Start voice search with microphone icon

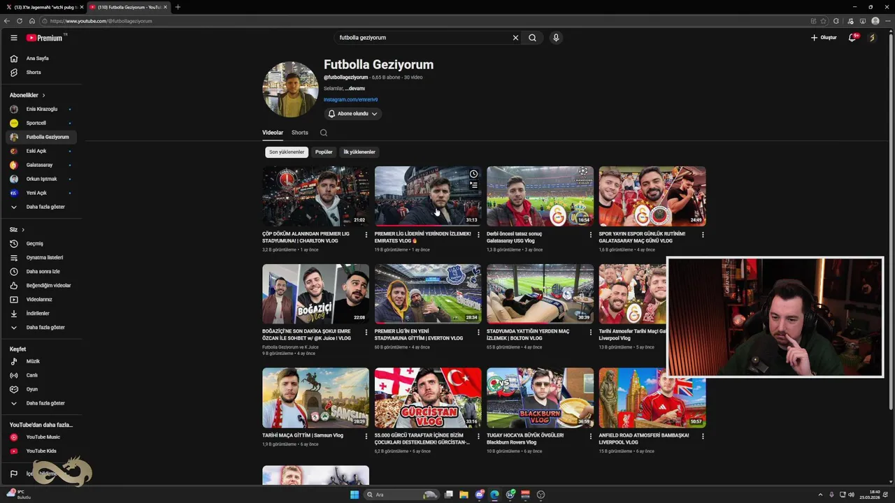coord(556,38)
